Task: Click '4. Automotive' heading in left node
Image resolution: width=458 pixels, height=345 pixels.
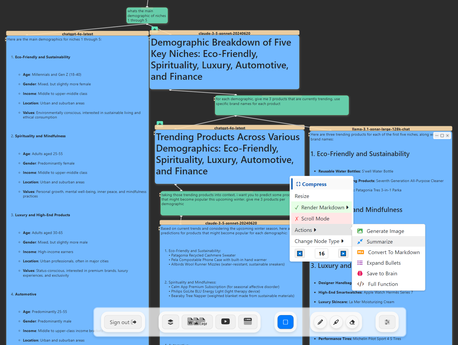Action: (25, 294)
